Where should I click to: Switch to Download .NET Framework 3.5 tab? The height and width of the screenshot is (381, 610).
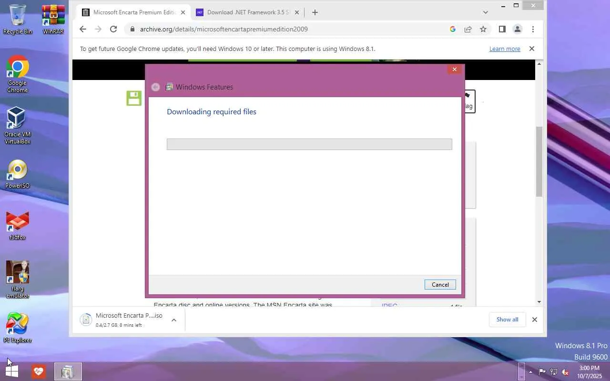point(248,12)
